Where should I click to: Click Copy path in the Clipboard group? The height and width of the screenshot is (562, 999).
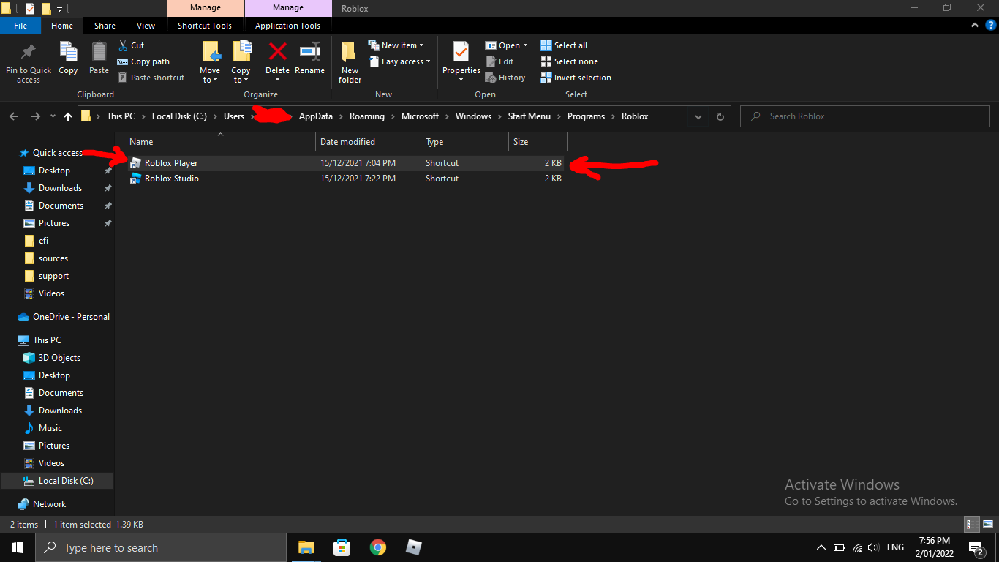point(143,61)
